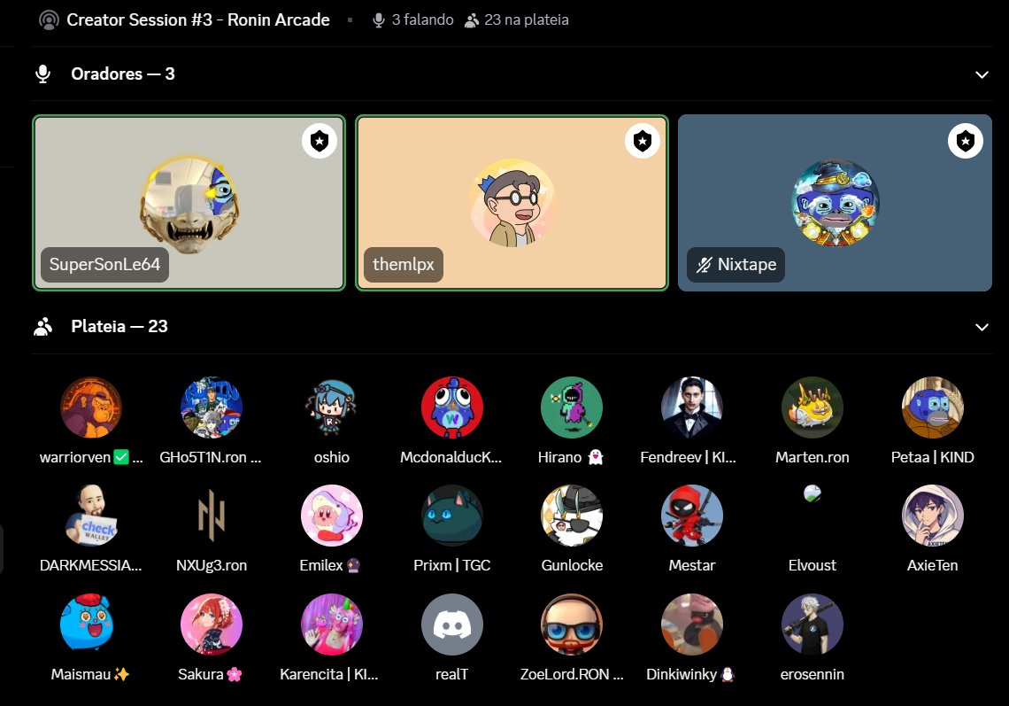Open Sakura's avatar in the bottom row
This screenshot has width=1009, height=706.
(x=211, y=625)
